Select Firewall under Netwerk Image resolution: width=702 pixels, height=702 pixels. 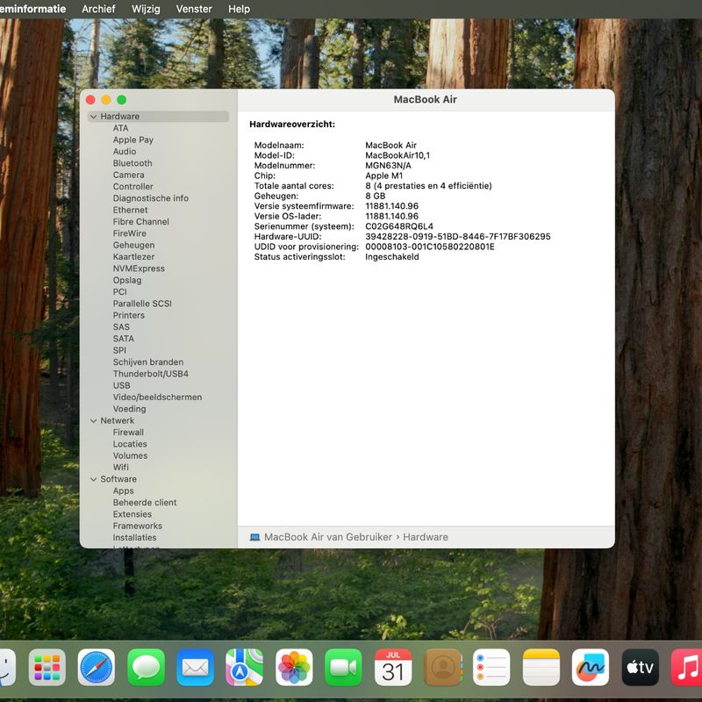(x=128, y=432)
